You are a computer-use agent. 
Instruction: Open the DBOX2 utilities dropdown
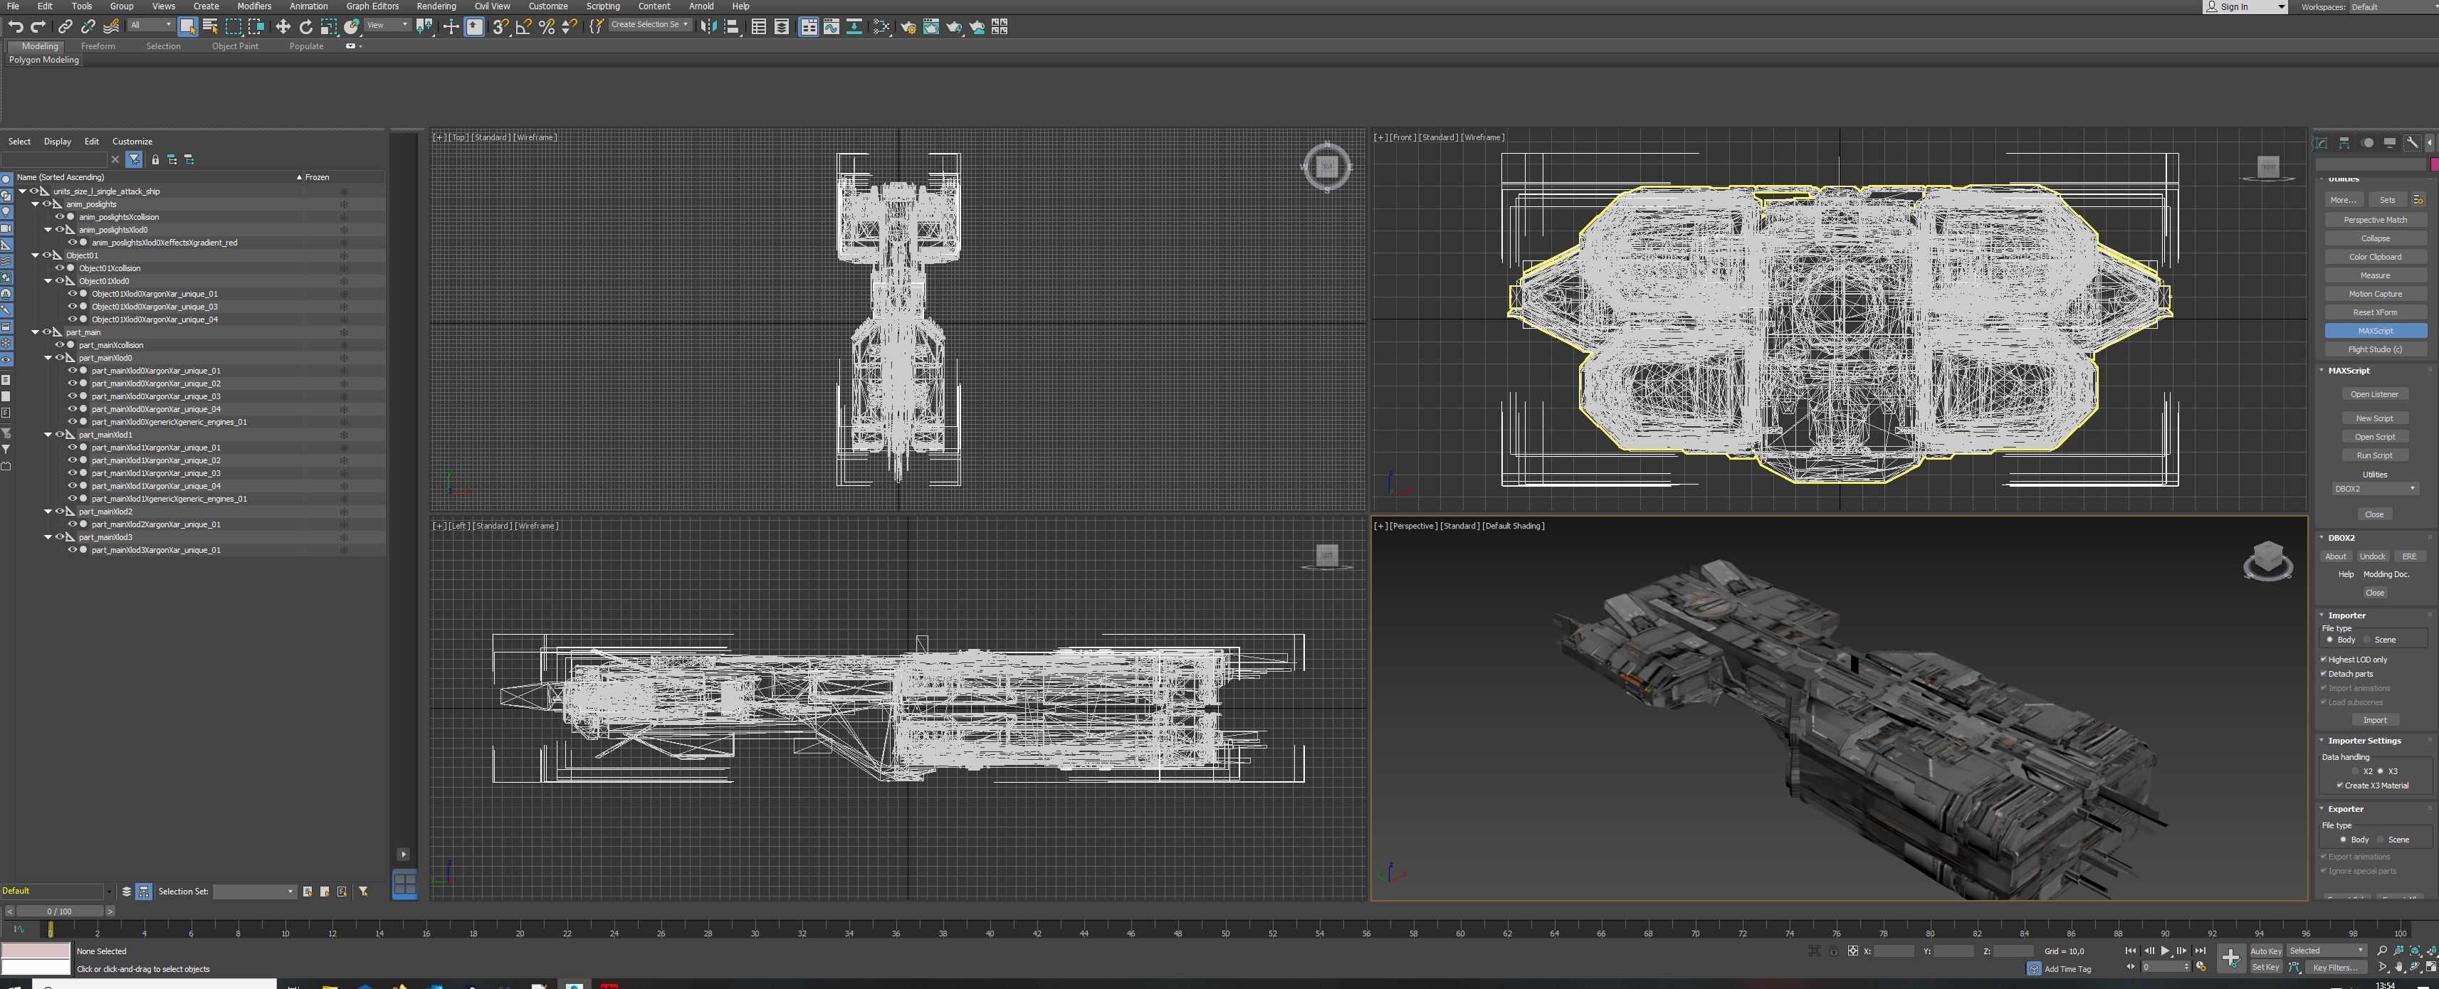(2375, 490)
